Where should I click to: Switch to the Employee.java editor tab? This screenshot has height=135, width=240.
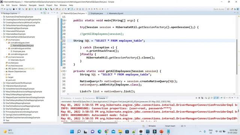coord(96,13)
